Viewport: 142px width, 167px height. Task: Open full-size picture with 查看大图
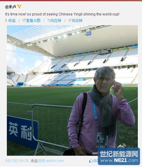pos(33,21)
